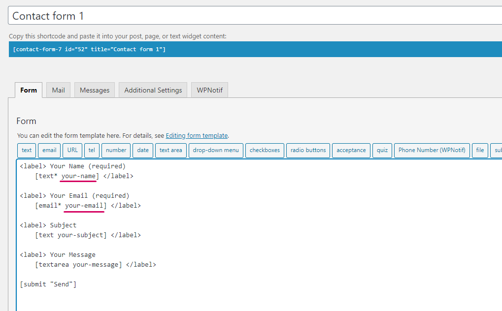Switch to the WPNotif tab
This screenshot has width=502, height=311.
(x=209, y=90)
